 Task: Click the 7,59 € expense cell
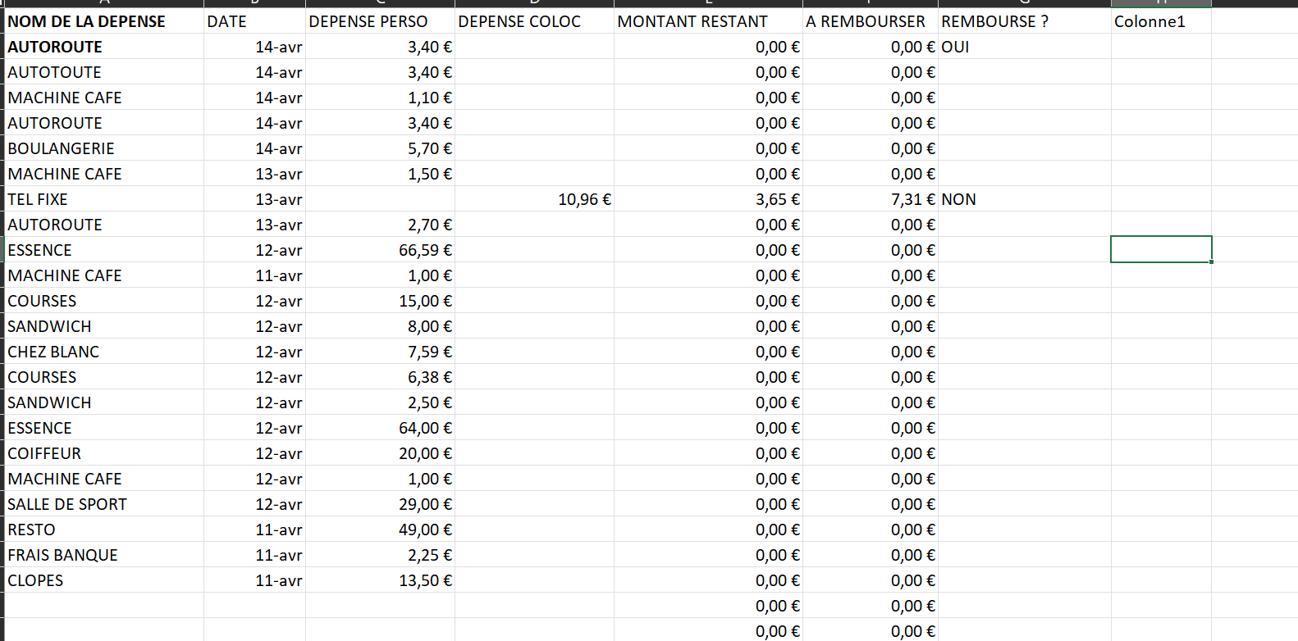click(x=380, y=352)
